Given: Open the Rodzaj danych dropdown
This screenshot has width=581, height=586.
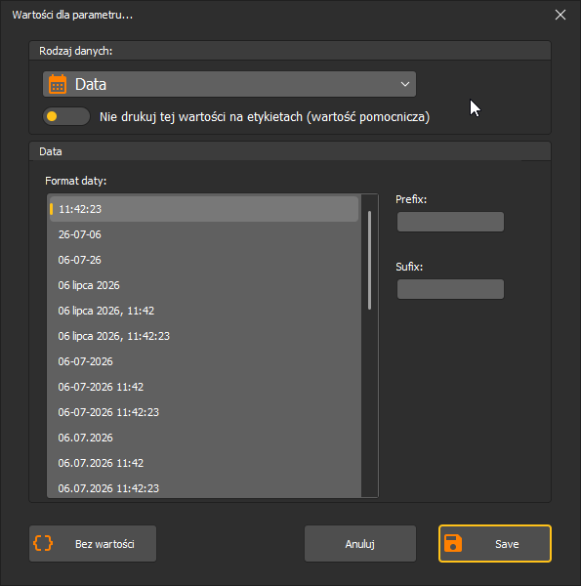Looking at the screenshot, I should point(229,84).
